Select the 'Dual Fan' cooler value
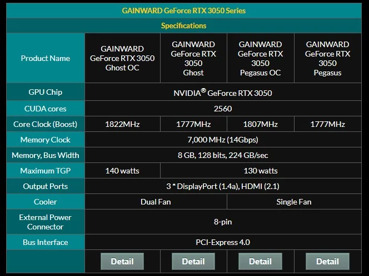369x276 pixels. click(x=156, y=202)
